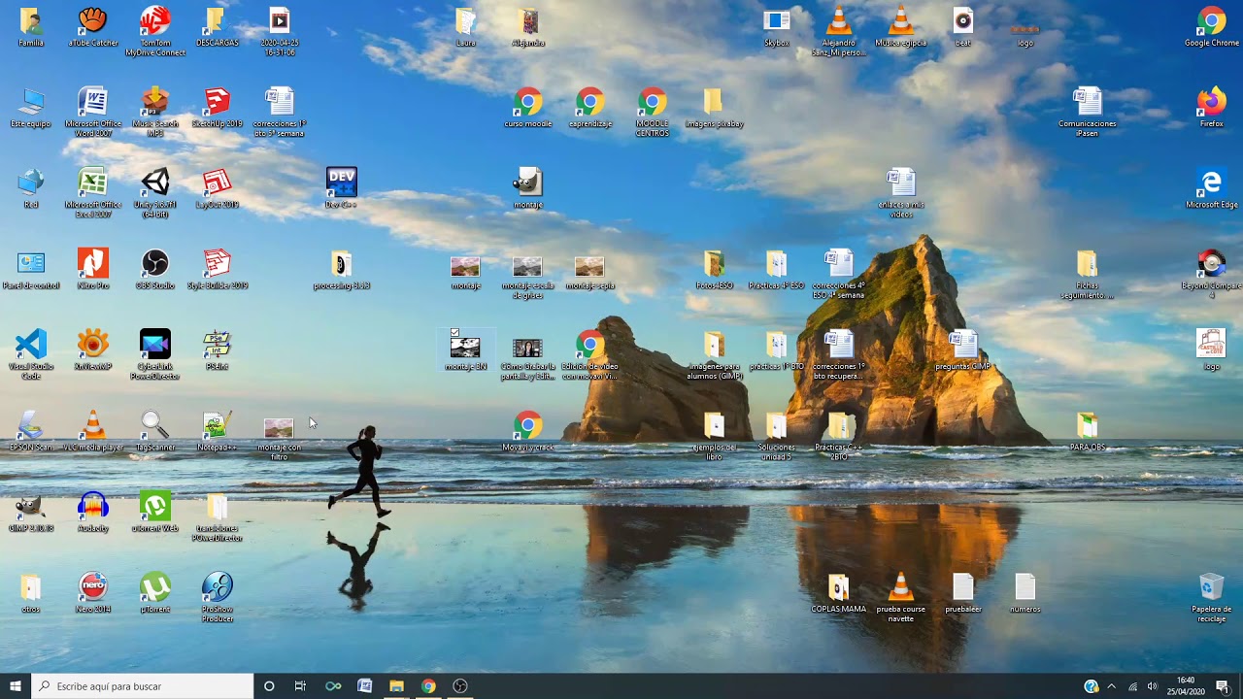1243x699 pixels.
Task: Switch to Chrome on the taskbar
Action: [x=428, y=686]
